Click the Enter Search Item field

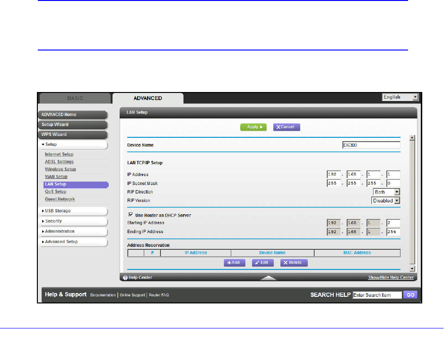click(377, 295)
